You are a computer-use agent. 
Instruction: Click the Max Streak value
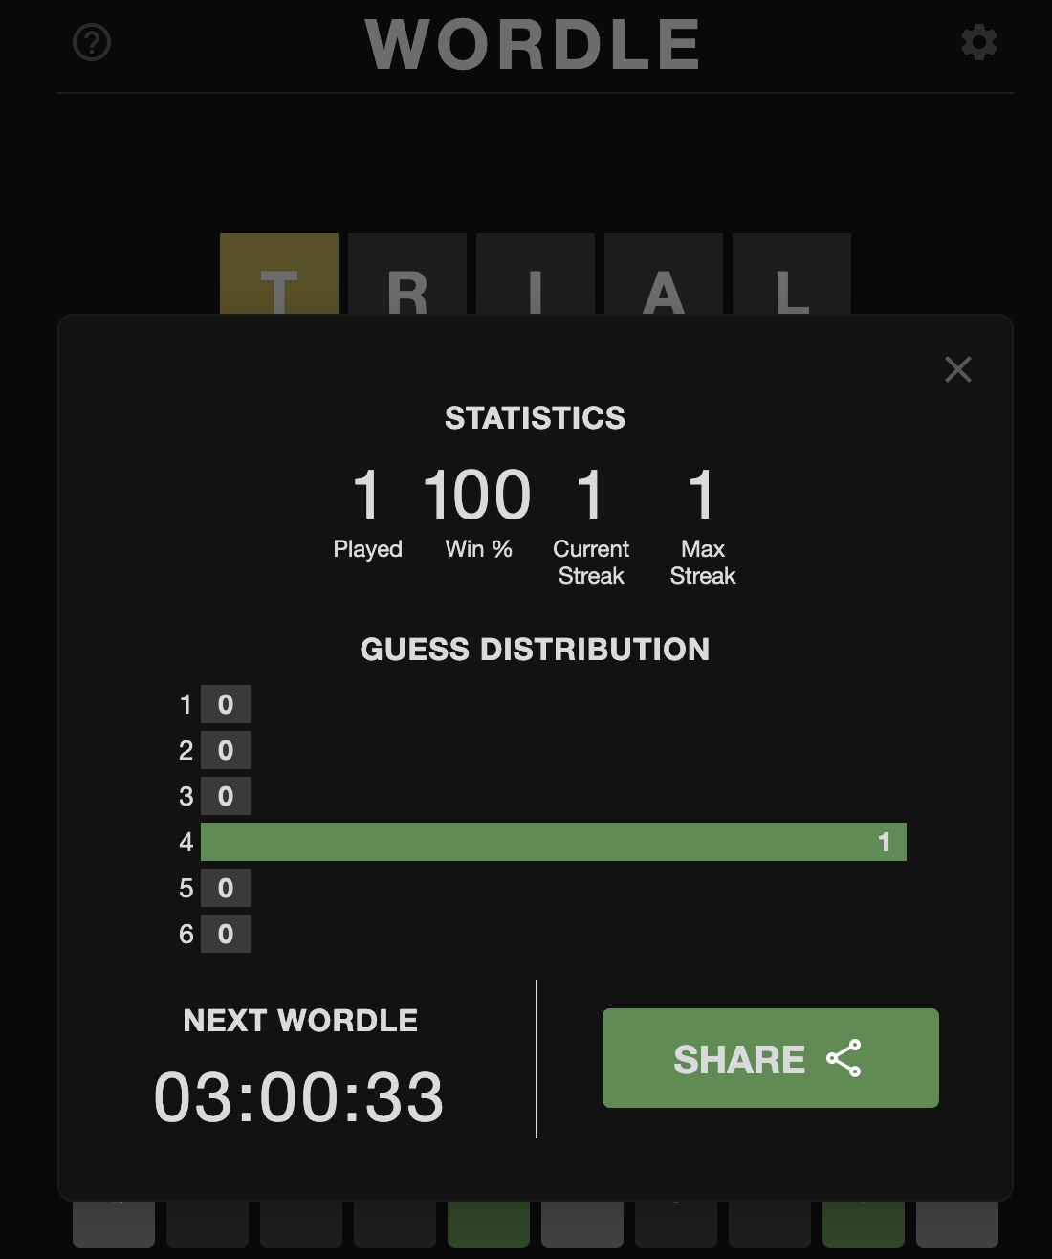702,495
